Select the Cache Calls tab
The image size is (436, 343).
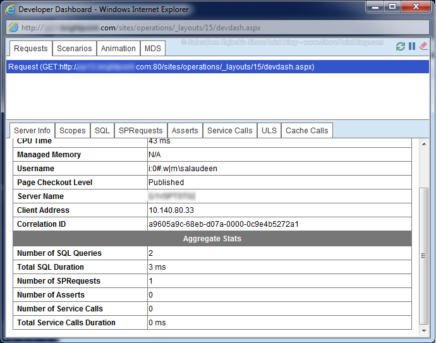point(307,130)
